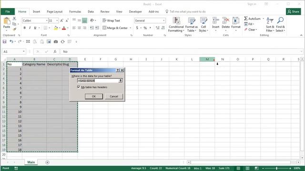Viewport: 305px width, 171px height.
Task: Click the table data range input field
Action: [98, 81]
